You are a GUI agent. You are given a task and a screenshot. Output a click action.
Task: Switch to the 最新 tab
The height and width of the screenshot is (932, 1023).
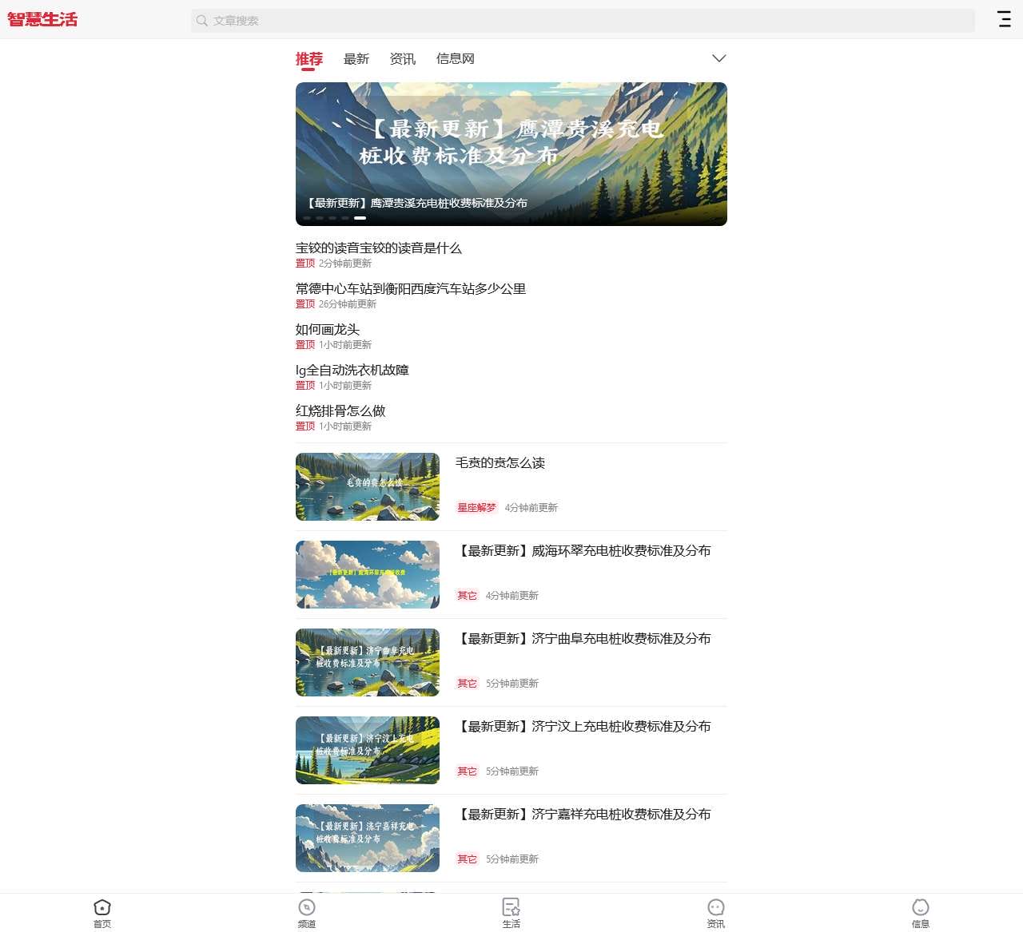click(356, 59)
